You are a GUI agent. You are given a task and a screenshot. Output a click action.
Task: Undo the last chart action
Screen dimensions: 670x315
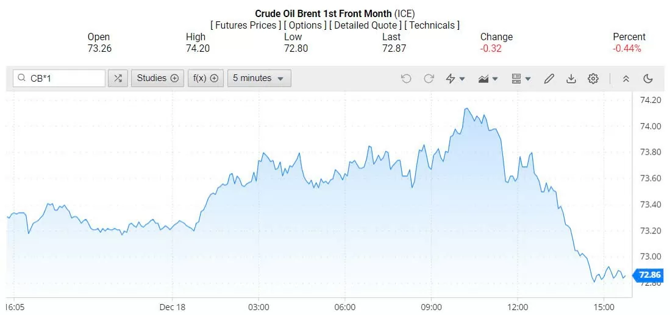click(x=407, y=78)
